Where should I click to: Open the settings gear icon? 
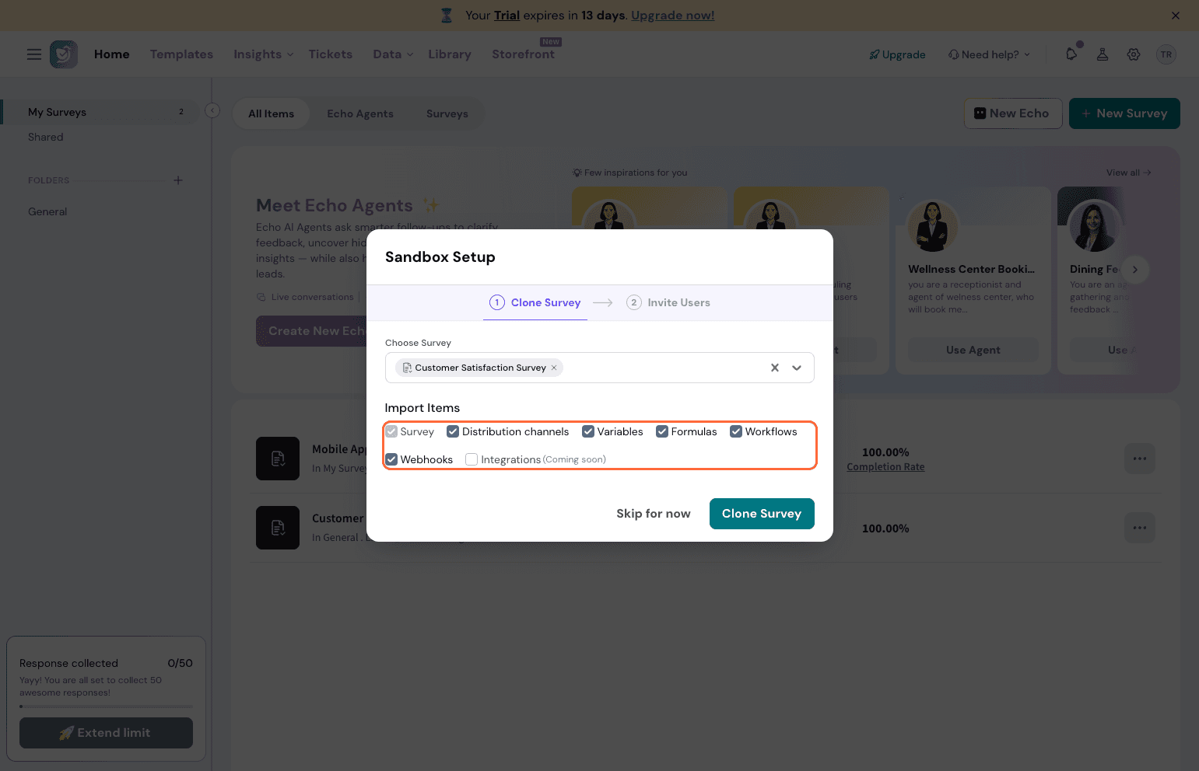tap(1134, 54)
